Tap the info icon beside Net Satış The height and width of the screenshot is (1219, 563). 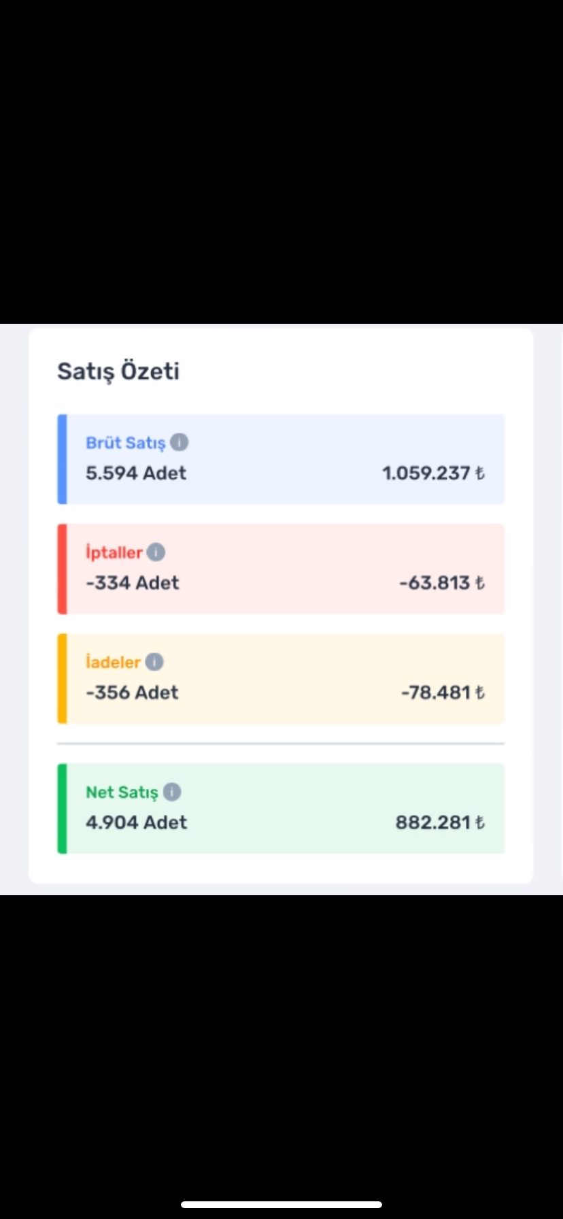click(x=172, y=792)
